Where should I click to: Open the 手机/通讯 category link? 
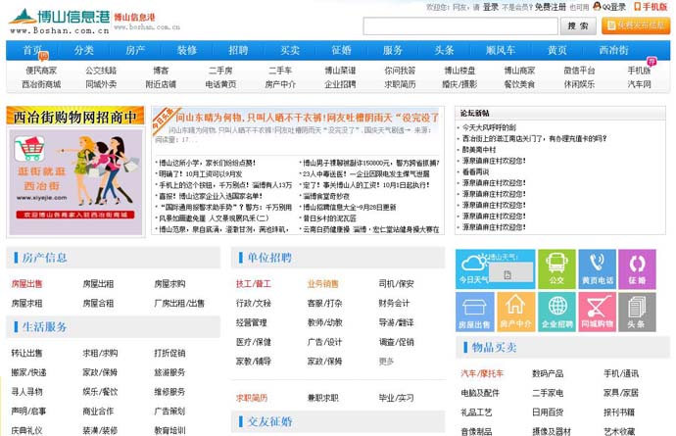coord(621,373)
